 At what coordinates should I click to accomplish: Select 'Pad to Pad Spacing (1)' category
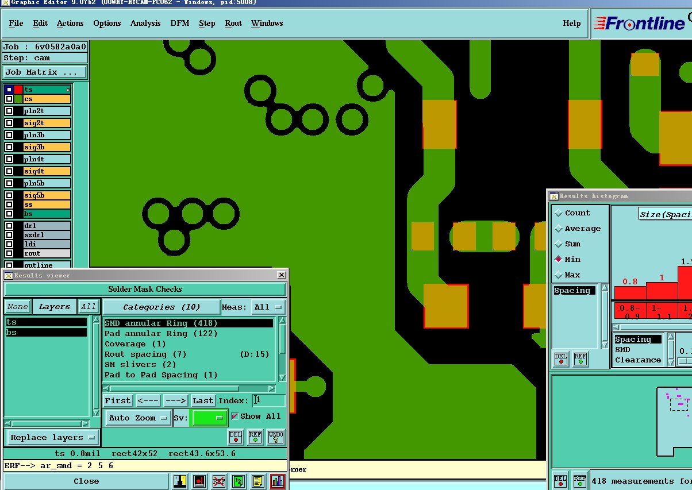[x=189, y=375]
